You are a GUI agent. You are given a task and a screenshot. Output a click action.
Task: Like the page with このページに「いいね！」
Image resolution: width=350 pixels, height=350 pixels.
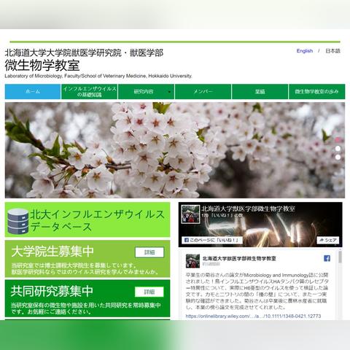pos(212,240)
